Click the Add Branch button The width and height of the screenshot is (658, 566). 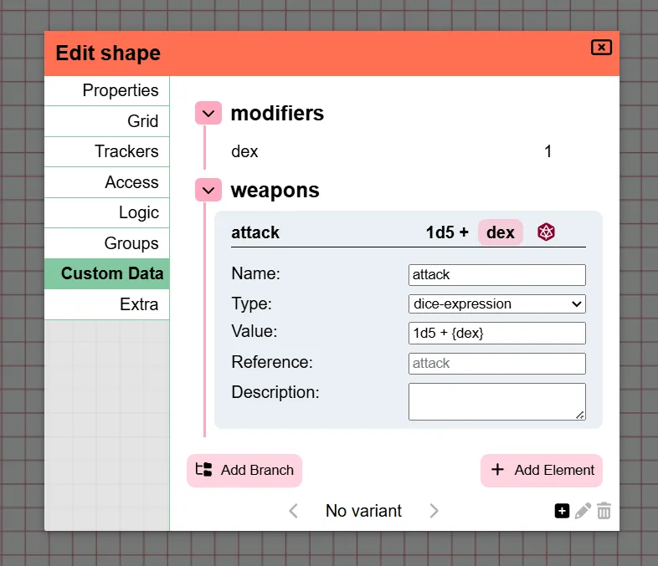[x=244, y=471]
